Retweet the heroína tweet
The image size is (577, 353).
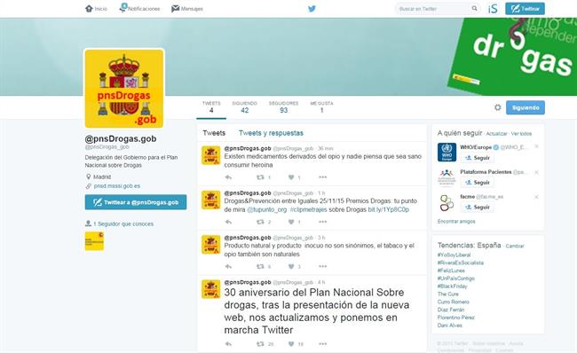click(x=260, y=177)
